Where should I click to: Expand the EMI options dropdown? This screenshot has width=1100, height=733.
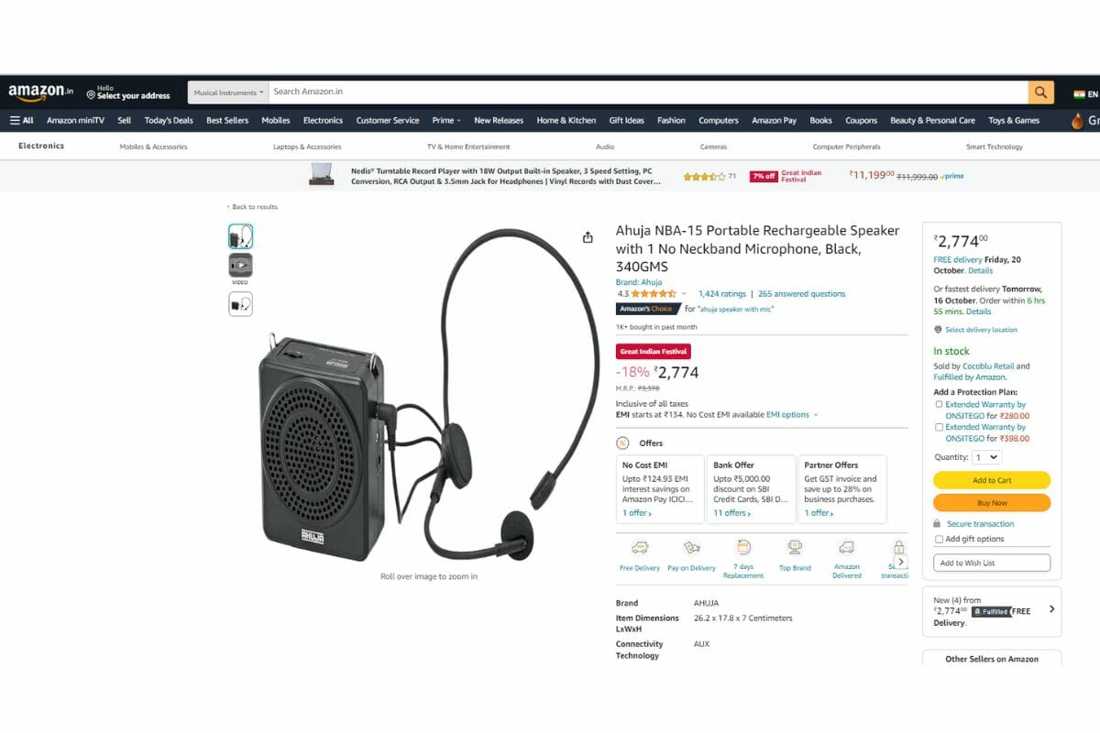[x=792, y=415]
